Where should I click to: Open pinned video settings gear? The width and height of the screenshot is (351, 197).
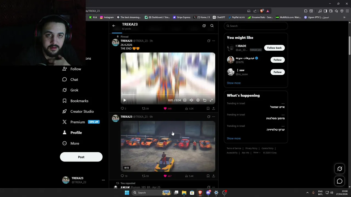[x=198, y=100]
